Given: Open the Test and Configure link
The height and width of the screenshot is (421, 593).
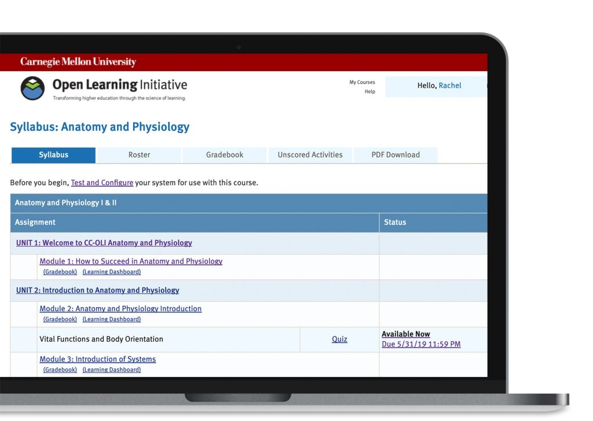Looking at the screenshot, I should (102, 183).
